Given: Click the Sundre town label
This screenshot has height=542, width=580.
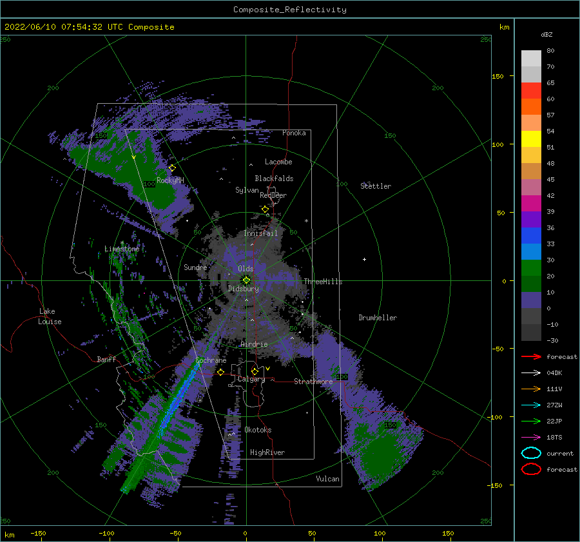Looking at the screenshot, I should [195, 267].
